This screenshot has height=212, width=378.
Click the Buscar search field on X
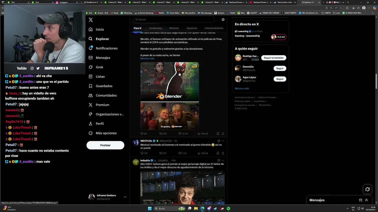tap(174, 19)
